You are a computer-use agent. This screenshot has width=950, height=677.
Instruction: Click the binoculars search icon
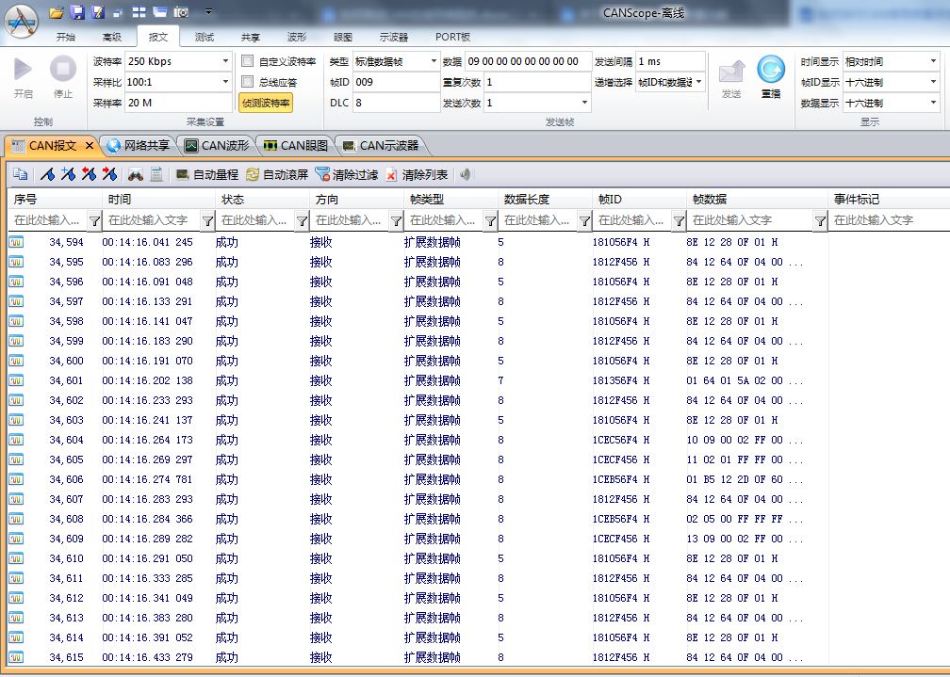click(135, 175)
